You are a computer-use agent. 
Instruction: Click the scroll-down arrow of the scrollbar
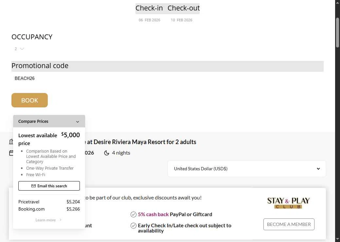pyautogui.click(x=337, y=239)
